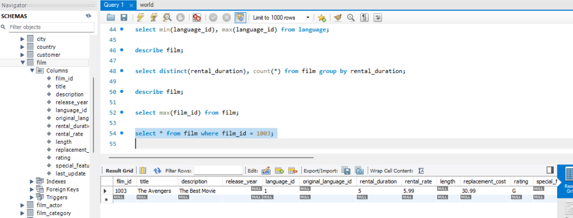Select the language_id column in tree
This screenshot has height=218, width=573.
pos(71,110)
